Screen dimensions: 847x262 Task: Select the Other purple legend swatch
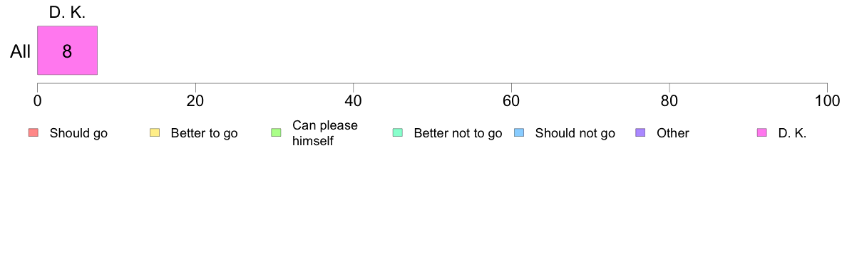click(x=641, y=132)
